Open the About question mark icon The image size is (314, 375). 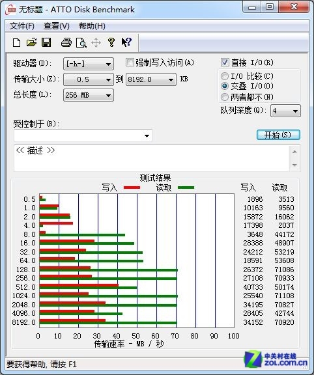click(111, 42)
